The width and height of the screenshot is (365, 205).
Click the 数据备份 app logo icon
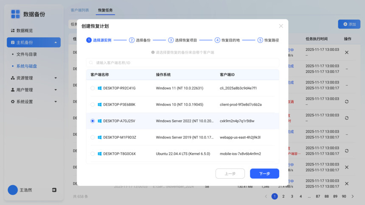[x=15, y=14]
